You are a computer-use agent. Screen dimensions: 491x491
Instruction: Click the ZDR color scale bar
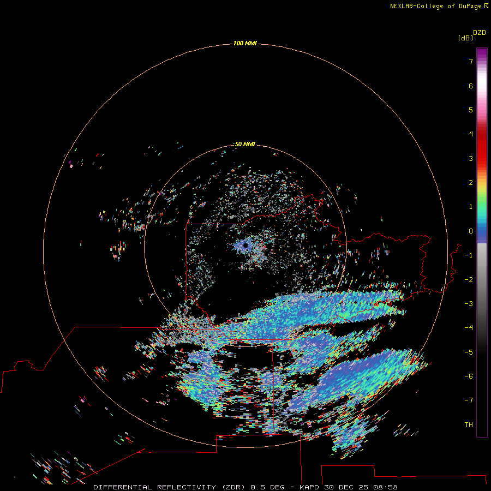pos(482,242)
